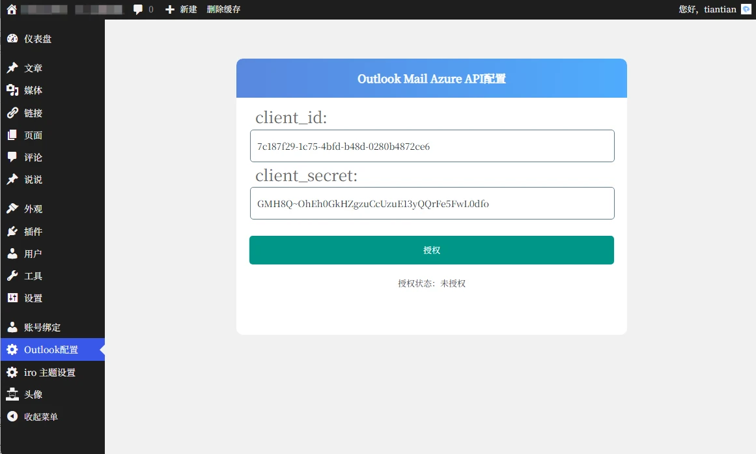Click the 页面 pages icon
Viewport: 756px width, 454px height.
coord(12,135)
